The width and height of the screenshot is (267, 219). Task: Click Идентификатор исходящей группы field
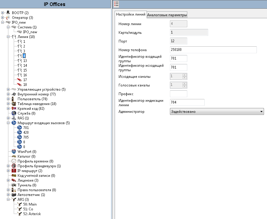[x=179, y=67]
